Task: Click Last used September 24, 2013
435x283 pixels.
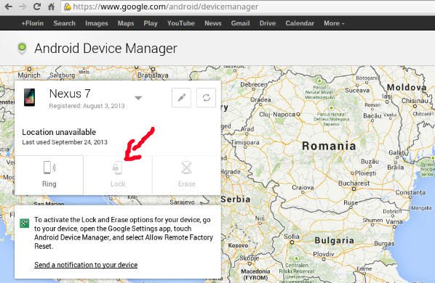Action: 65,142
